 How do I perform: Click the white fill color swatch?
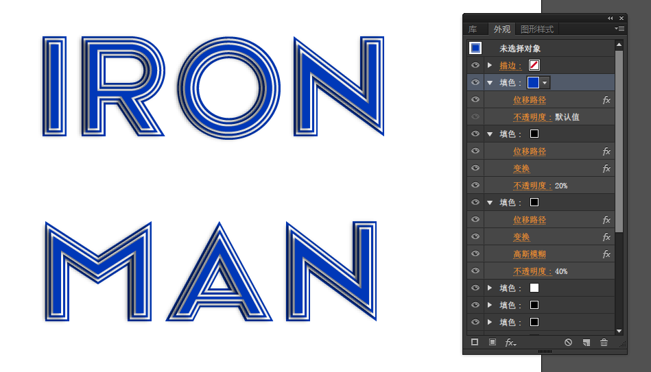[534, 288]
